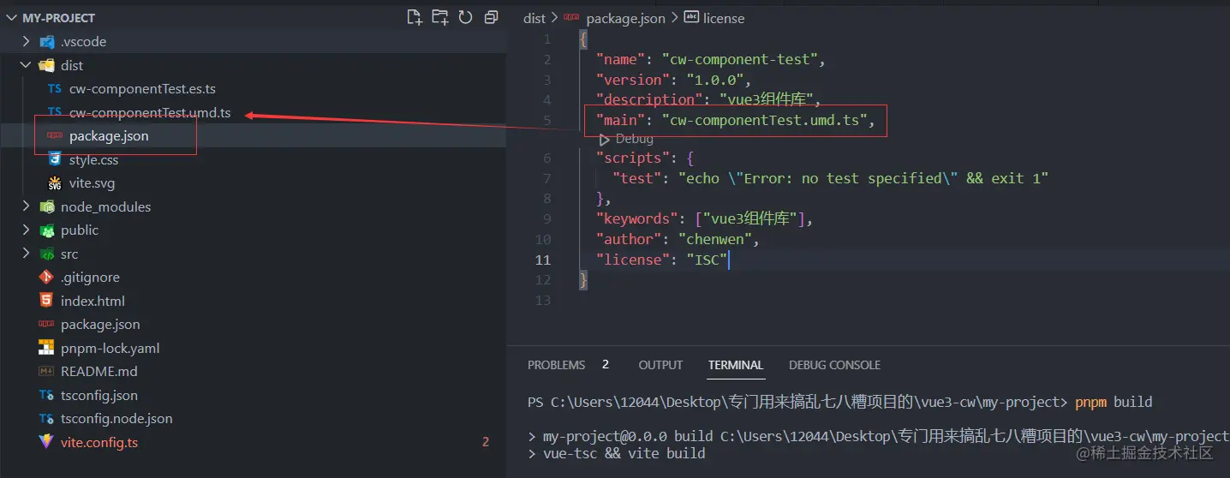The width and height of the screenshot is (1230, 478).
Task: Open vite.svg in the explorer
Action: coord(92,183)
